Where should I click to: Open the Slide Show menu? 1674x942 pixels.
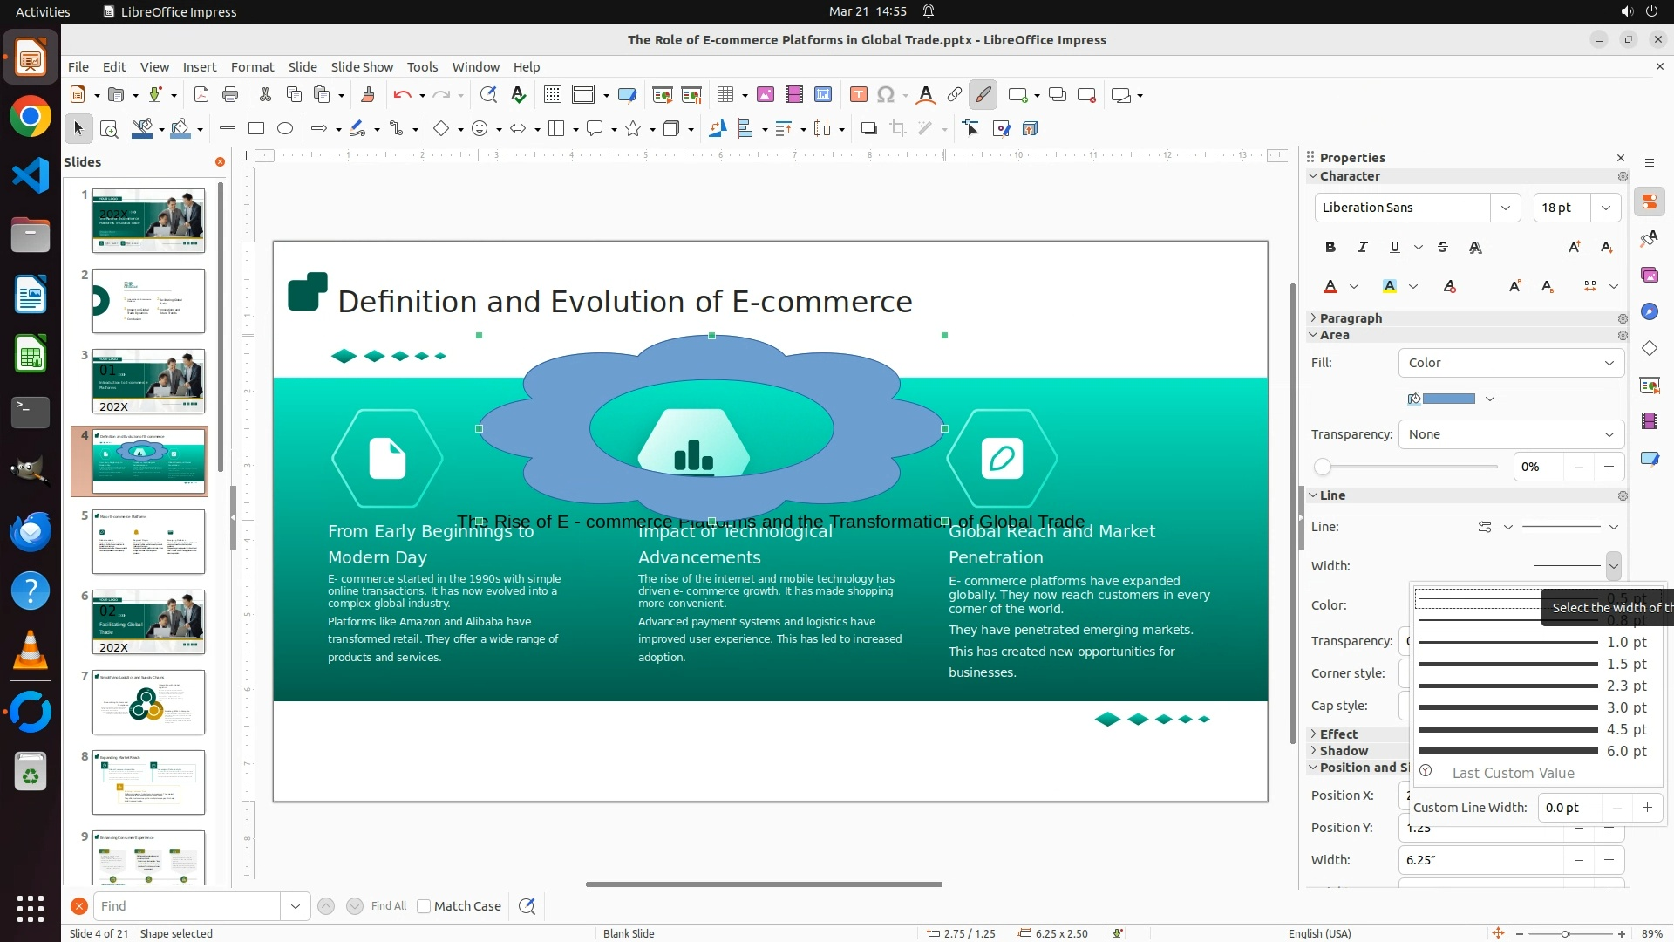362,66
